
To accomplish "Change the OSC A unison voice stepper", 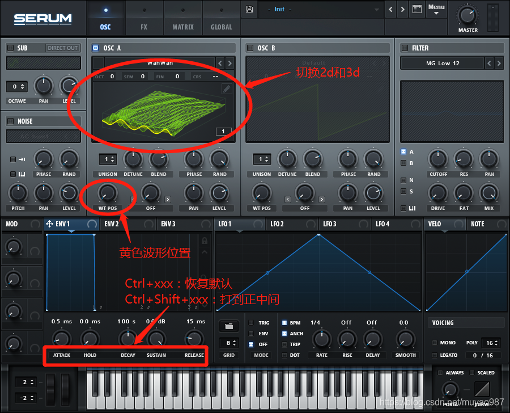I will [108, 159].
